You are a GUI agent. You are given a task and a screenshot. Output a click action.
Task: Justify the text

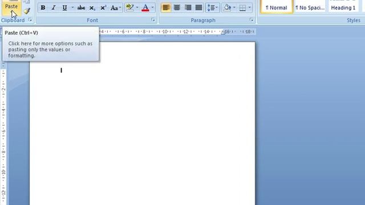click(x=199, y=7)
